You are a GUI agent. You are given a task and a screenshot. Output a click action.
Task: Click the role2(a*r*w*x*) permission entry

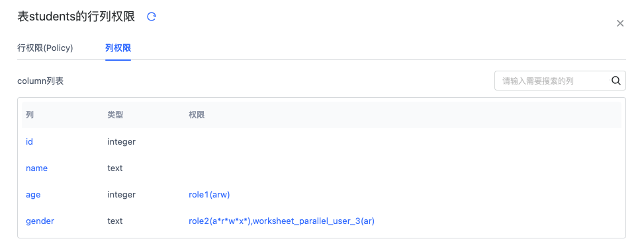219,221
